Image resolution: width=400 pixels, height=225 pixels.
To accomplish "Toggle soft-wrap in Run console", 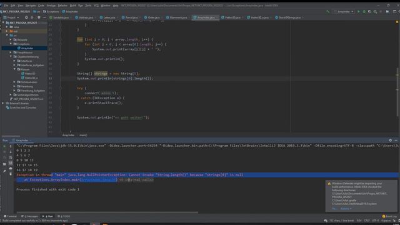I will pyautogui.click(x=11, y=157).
